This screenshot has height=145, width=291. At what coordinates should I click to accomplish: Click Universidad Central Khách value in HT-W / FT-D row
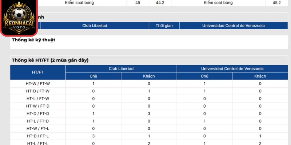(x=260, y=106)
